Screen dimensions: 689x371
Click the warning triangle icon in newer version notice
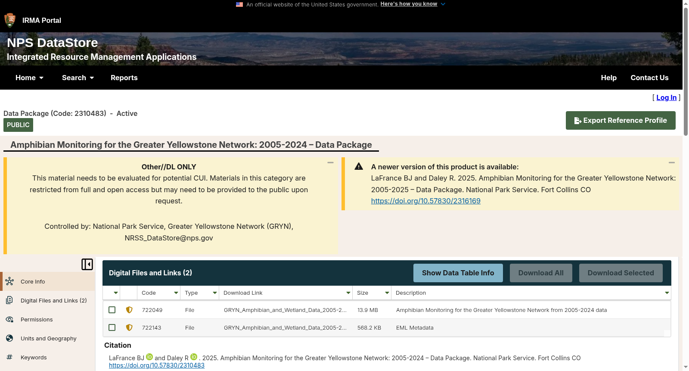(359, 166)
